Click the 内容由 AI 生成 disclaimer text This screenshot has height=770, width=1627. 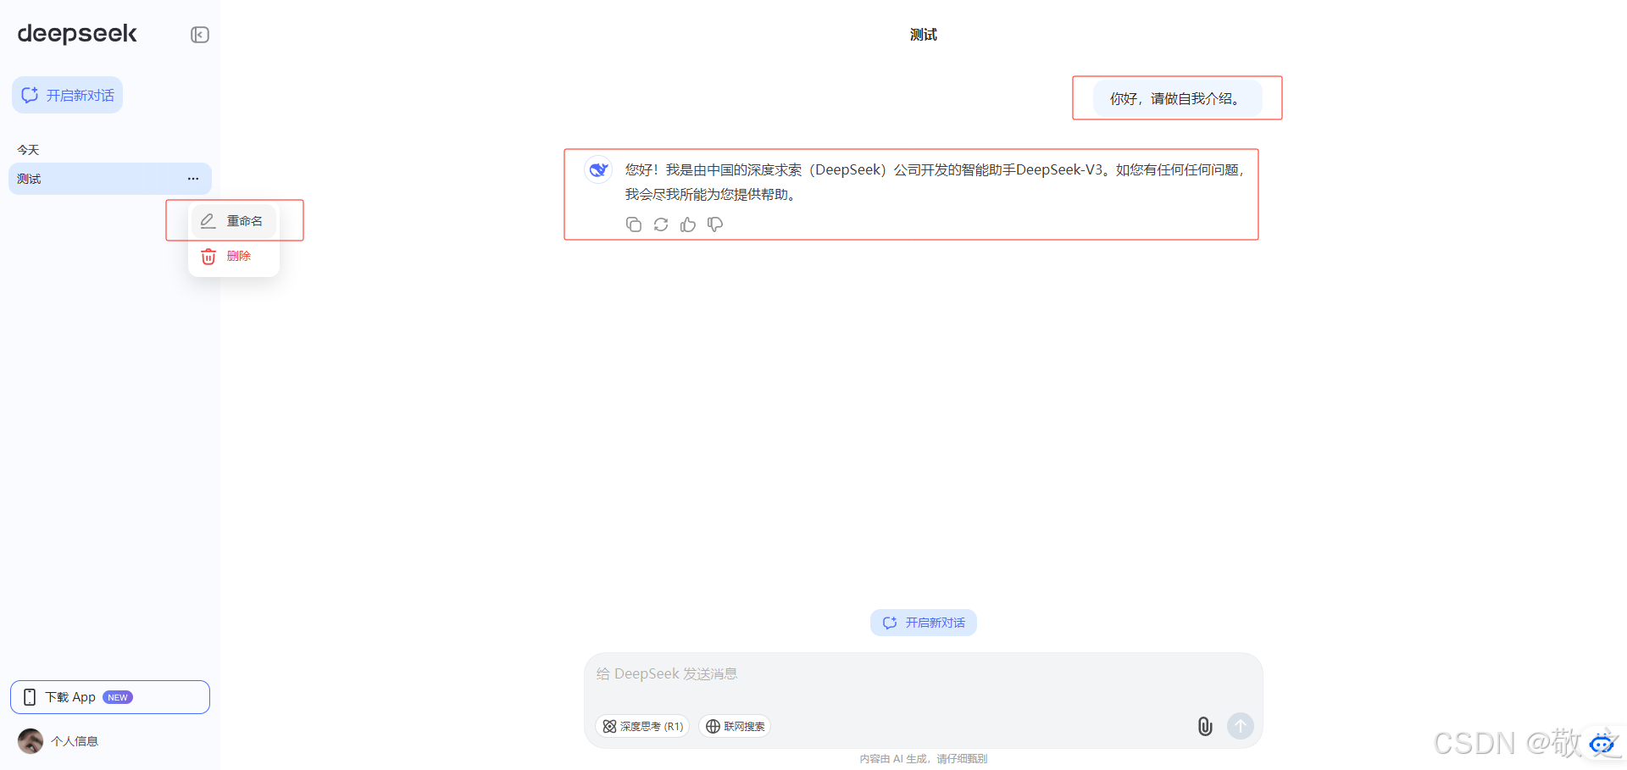pyautogui.click(x=924, y=759)
